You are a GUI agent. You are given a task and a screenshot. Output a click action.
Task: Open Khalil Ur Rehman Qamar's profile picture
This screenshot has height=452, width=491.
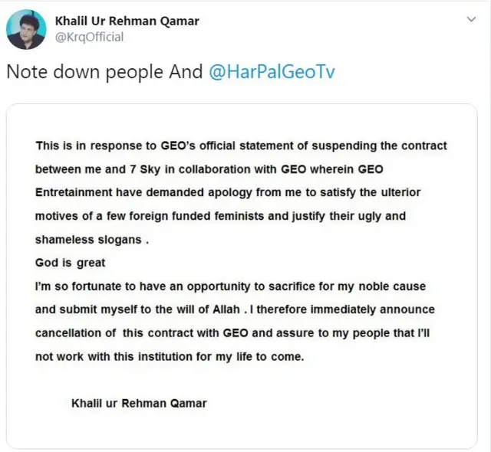25,30
